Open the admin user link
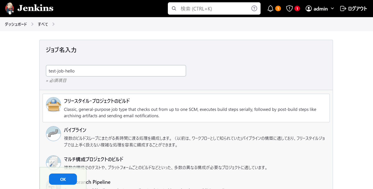373x189 pixels. (320, 9)
